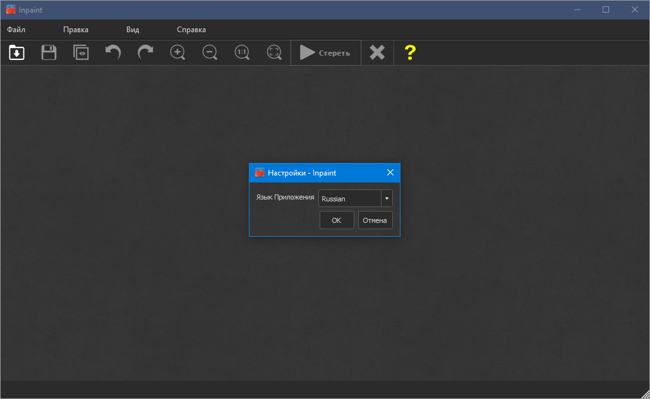Click the Redo arrow icon

point(146,52)
